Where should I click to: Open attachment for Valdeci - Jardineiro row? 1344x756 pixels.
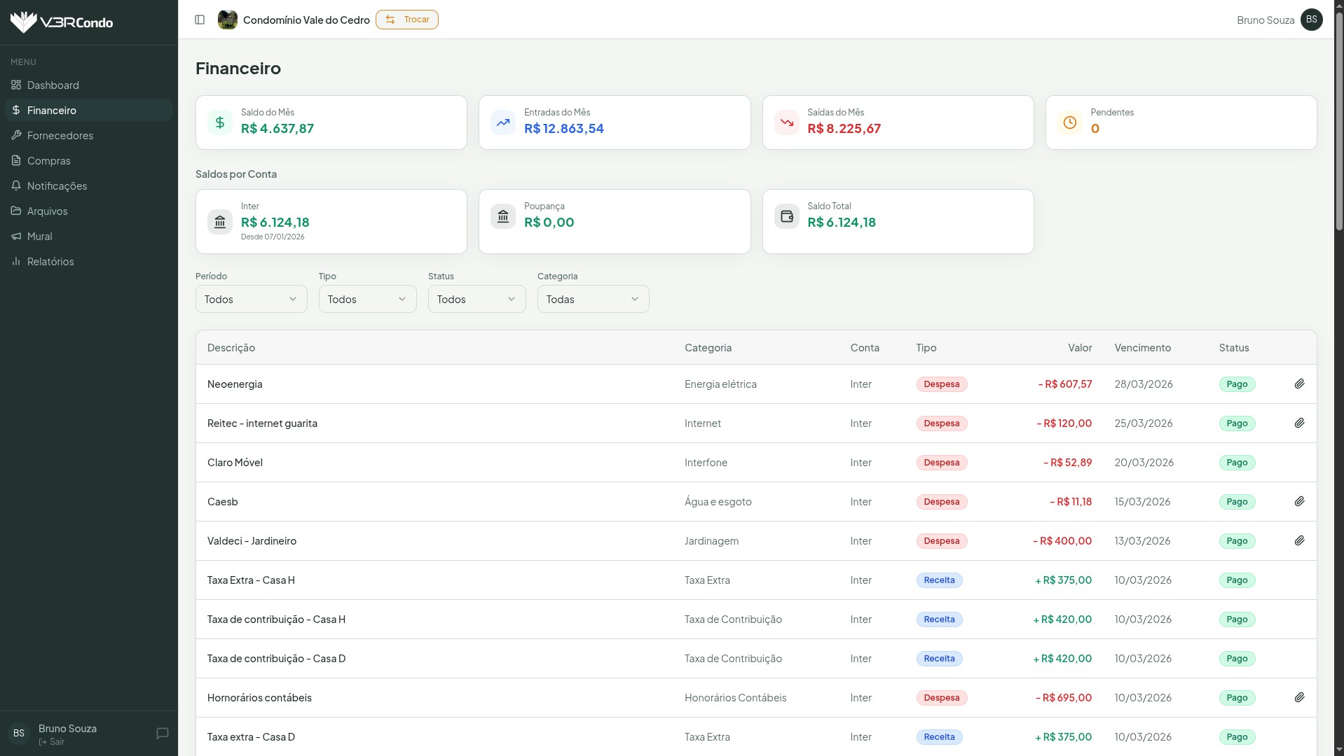[1299, 540]
